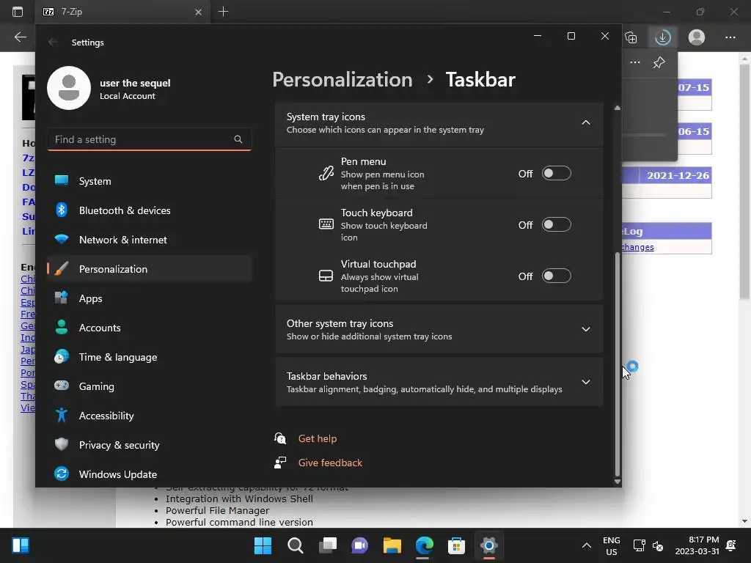Toggle the Touch keyboard switch
751x563 pixels.
tap(556, 224)
